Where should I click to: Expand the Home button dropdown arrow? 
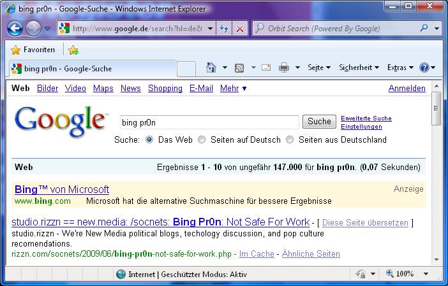coord(225,68)
